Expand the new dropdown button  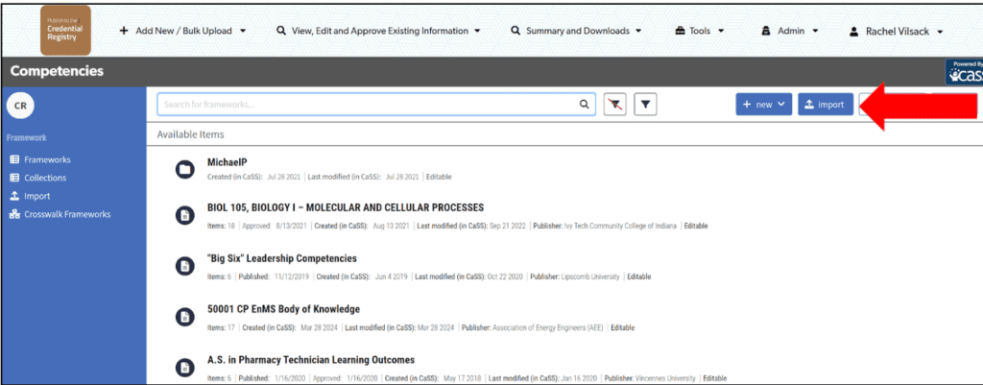pyautogui.click(x=763, y=105)
